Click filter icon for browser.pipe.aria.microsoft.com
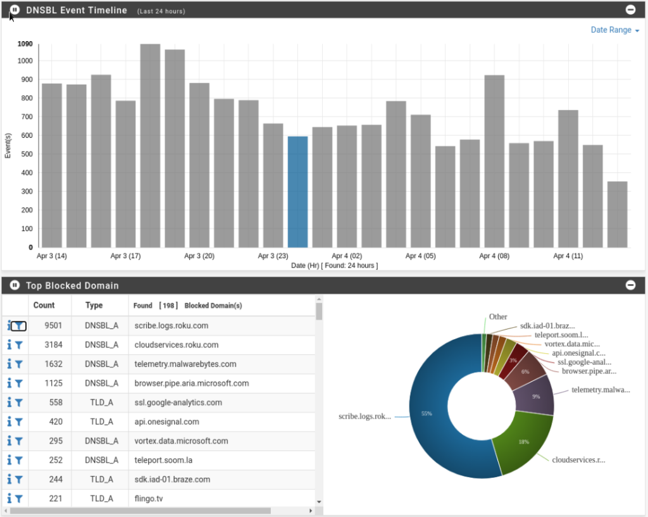Viewport: 648px width, 517px height. [19, 384]
